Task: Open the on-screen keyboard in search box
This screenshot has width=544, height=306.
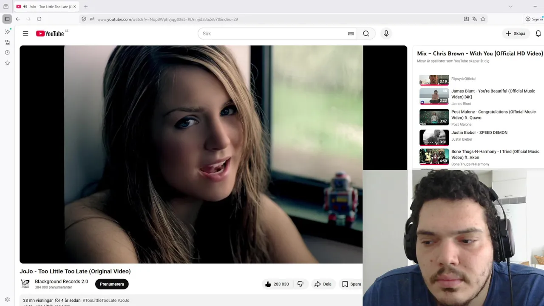Action: [351, 34]
